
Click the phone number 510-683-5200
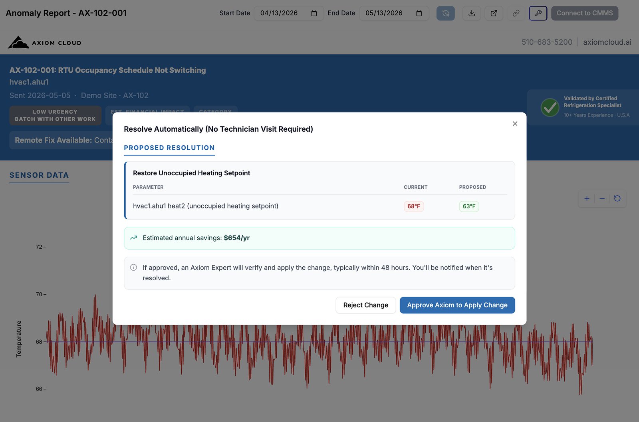(x=547, y=42)
